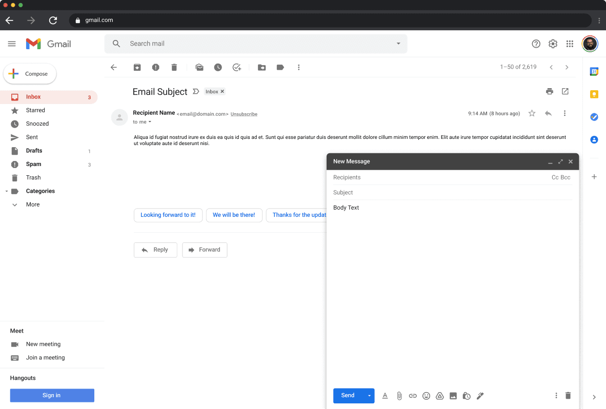
Task: Click the reply arrow icon beside the timestamp
Action: pos(548,113)
